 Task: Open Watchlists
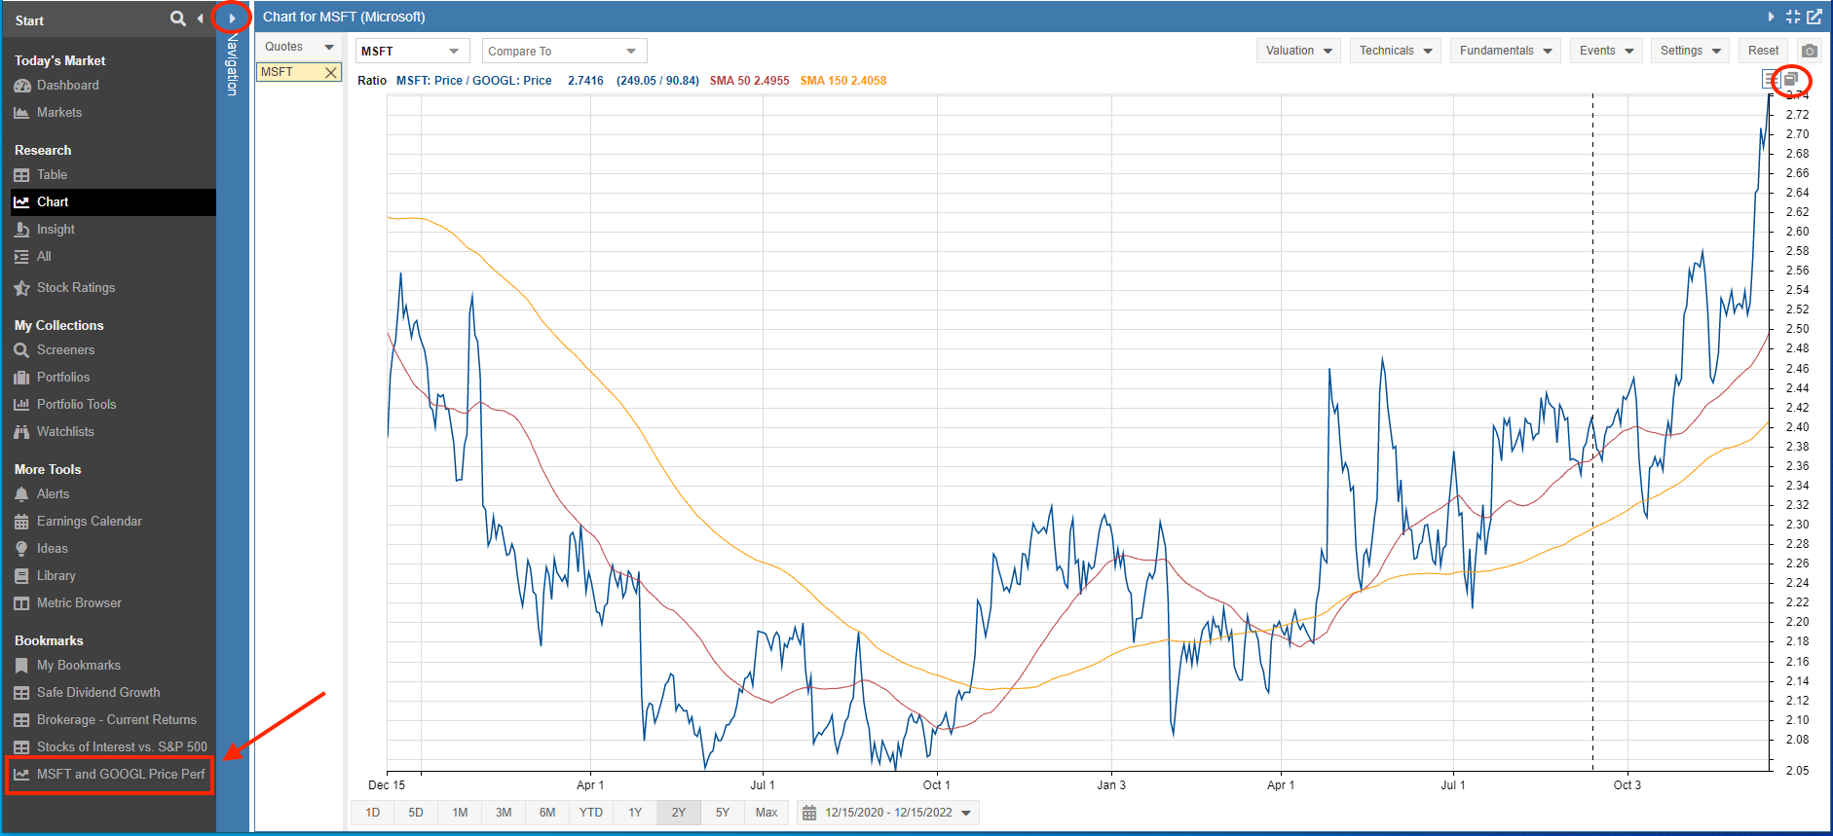54,432
